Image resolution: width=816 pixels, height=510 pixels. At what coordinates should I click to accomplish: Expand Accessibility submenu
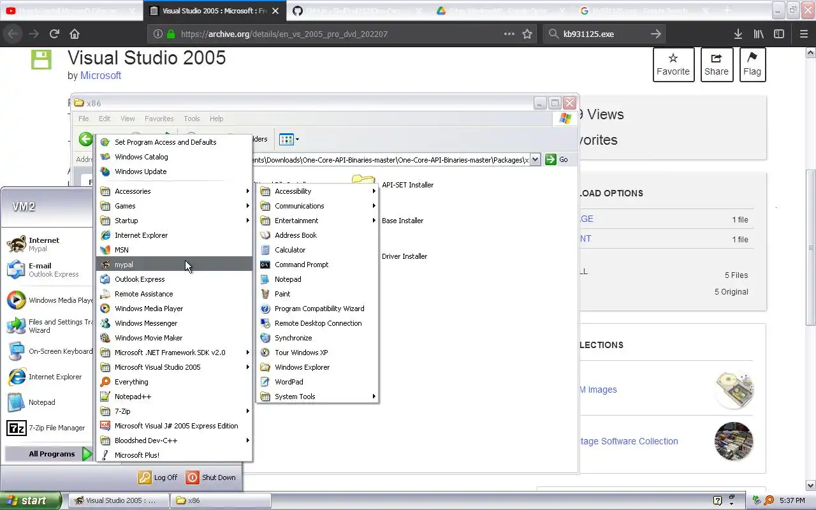tap(317, 191)
